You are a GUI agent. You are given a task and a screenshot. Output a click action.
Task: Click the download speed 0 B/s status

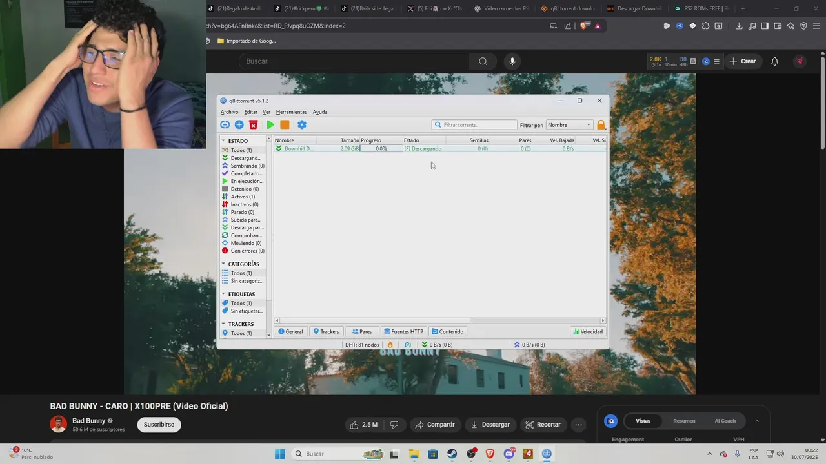click(437, 345)
